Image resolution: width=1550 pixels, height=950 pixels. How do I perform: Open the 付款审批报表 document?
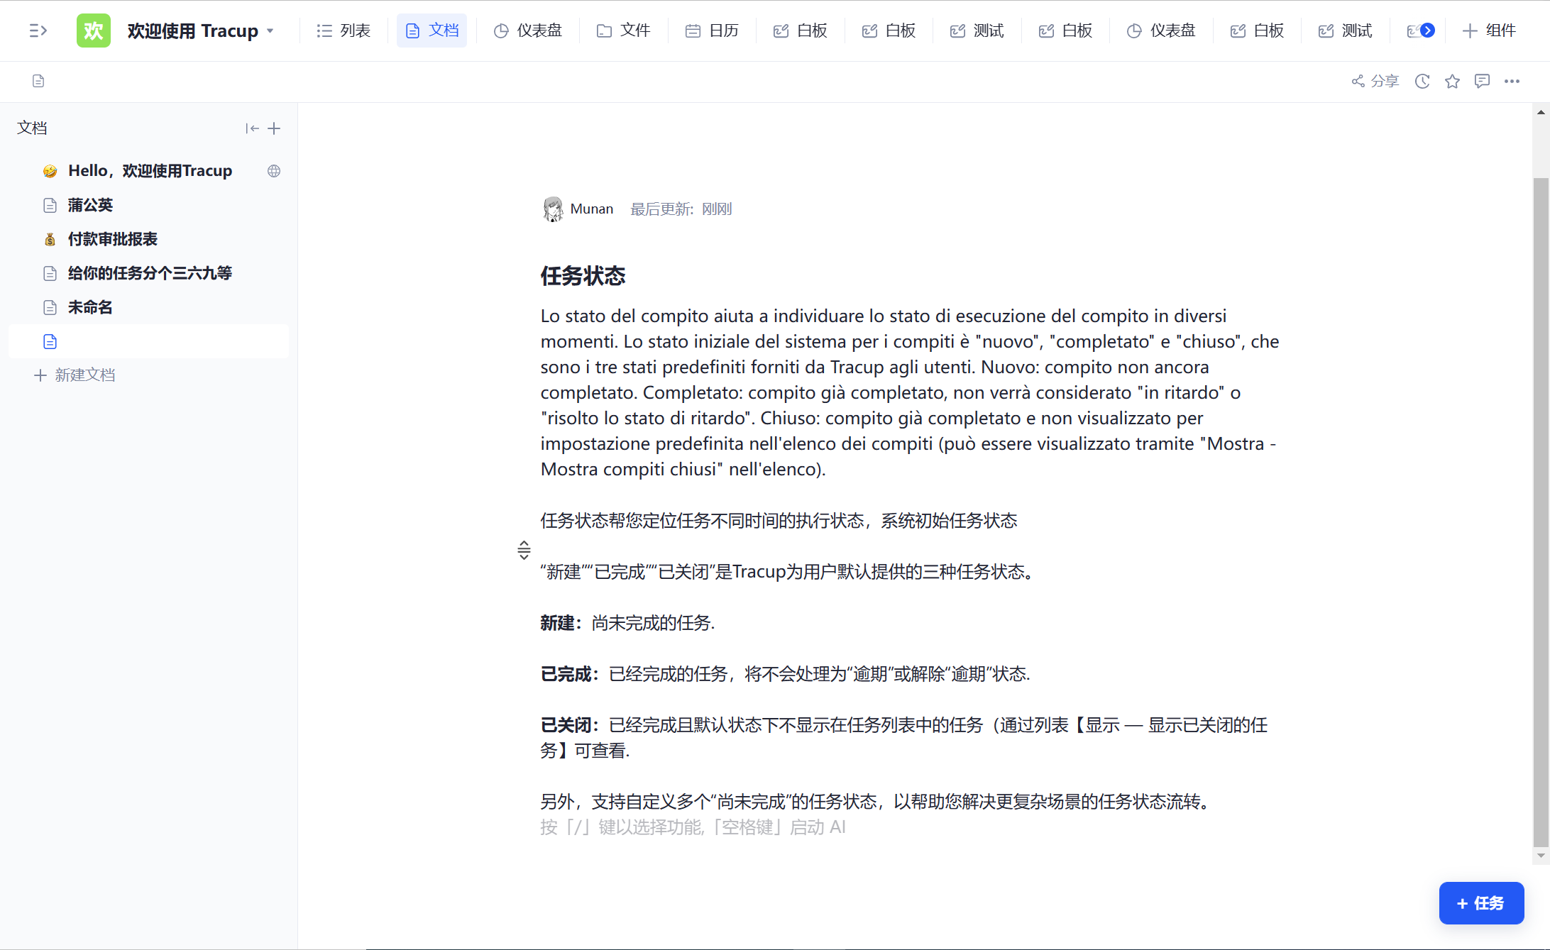click(112, 239)
